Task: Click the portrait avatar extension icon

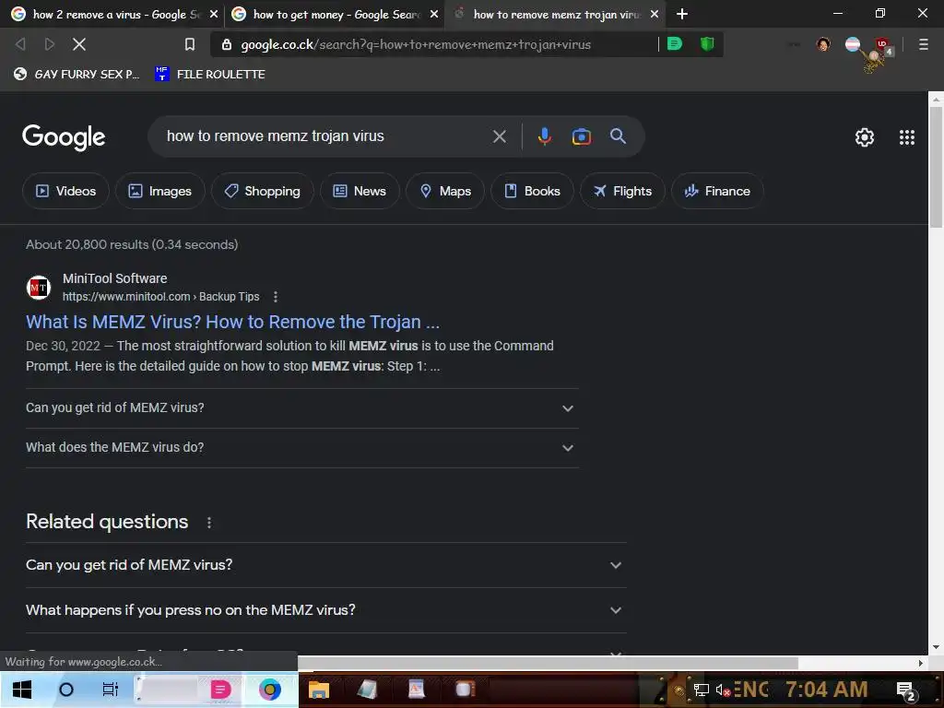Action: point(823,44)
